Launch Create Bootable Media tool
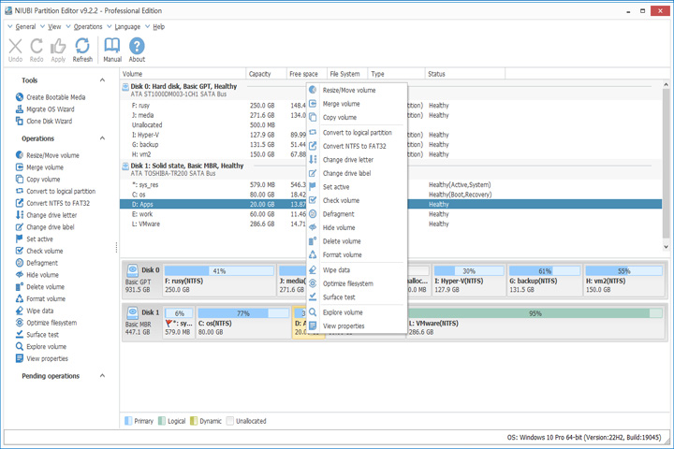Screen dimensions: 674x449 point(51,97)
